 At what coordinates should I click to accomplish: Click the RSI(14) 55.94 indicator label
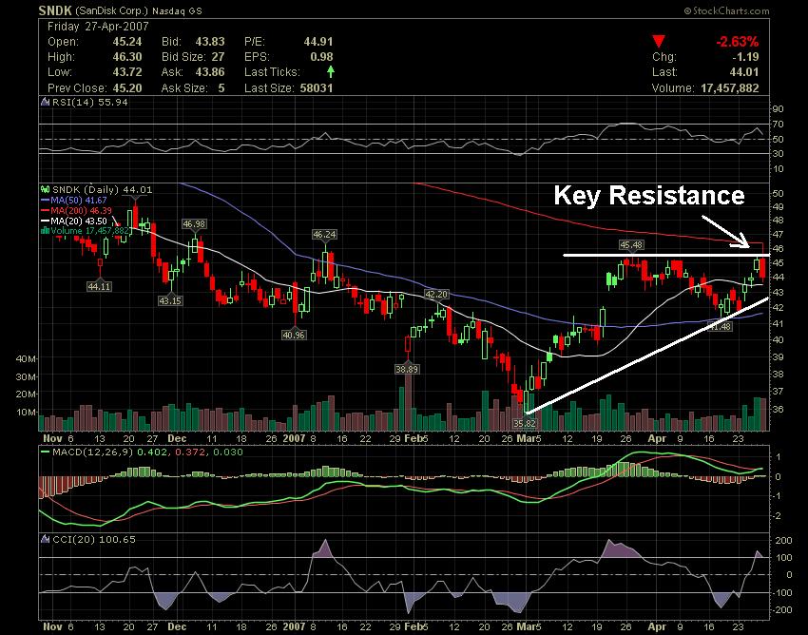[89, 102]
